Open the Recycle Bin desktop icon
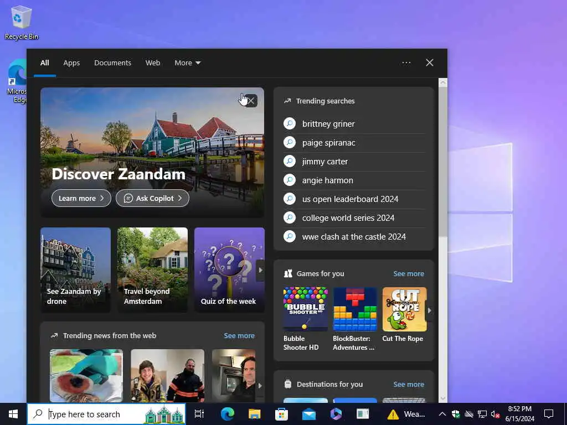Screen dimensions: 567x425 click(22, 22)
